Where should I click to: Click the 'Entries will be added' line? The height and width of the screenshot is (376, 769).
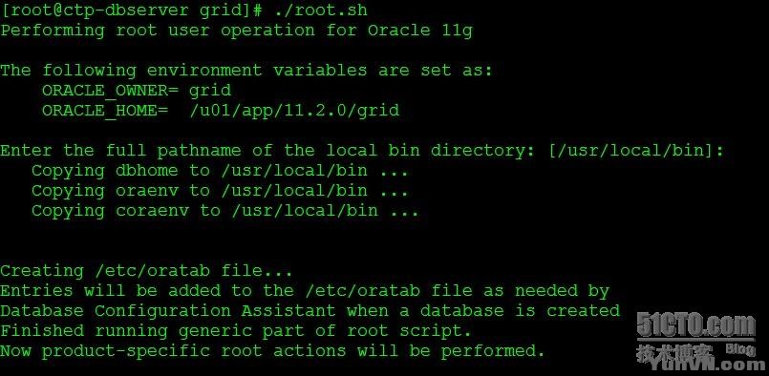click(x=305, y=291)
